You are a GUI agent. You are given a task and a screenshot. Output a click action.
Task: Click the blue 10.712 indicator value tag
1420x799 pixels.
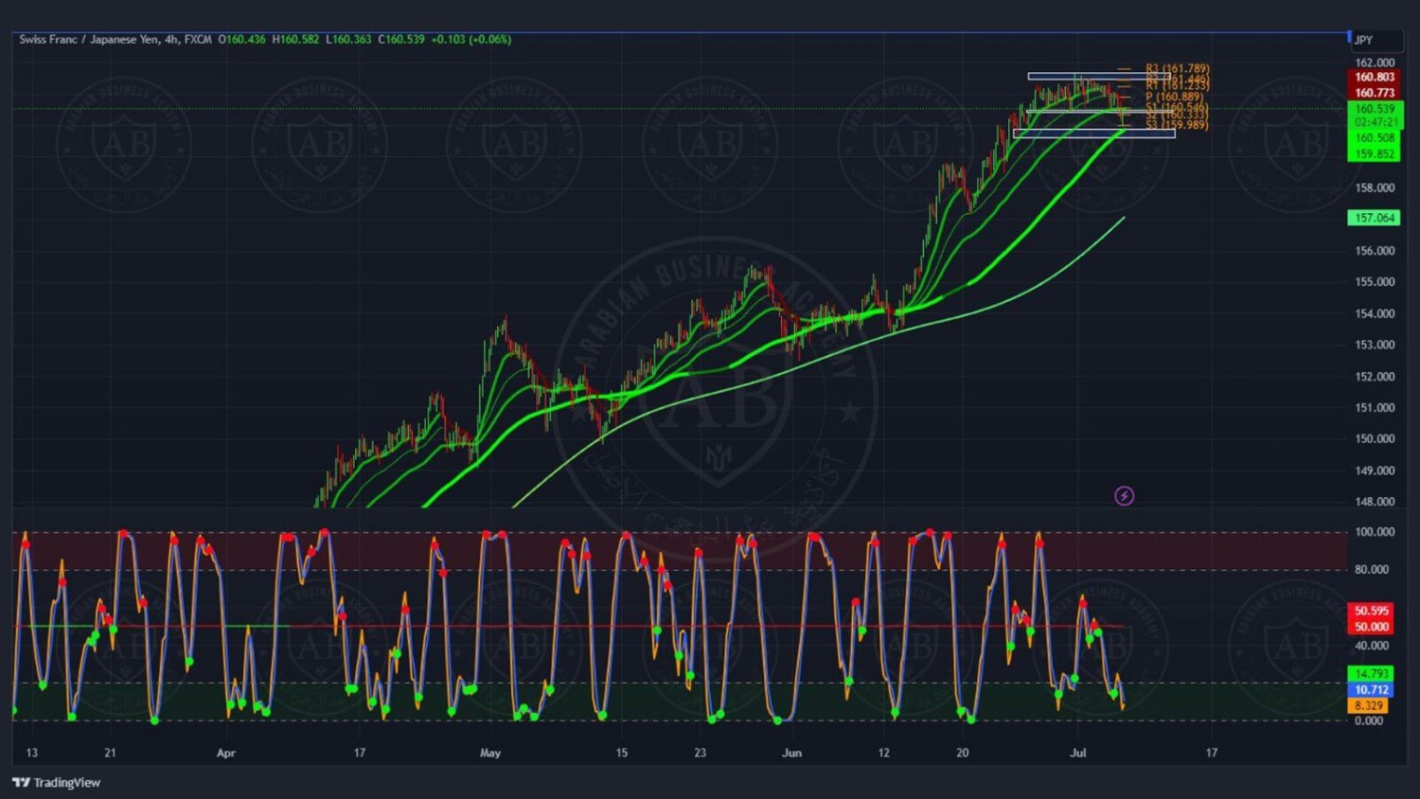tap(1372, 690)
